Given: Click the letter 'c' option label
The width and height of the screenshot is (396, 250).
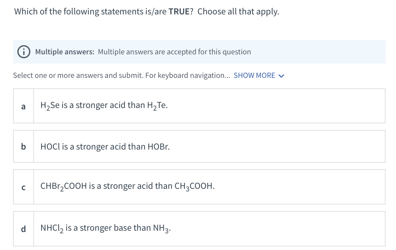Looking at the screenshot, I should click(x=23, y=187).
